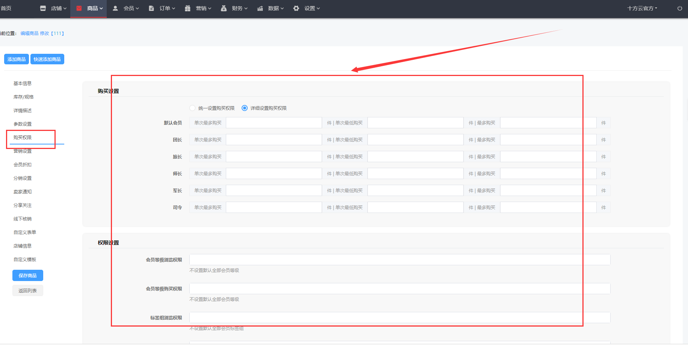The height and width of the screenshot is (345, 688).
Task: Click the 编辑商品 breadcrumb link
Action: click(29, 33)
